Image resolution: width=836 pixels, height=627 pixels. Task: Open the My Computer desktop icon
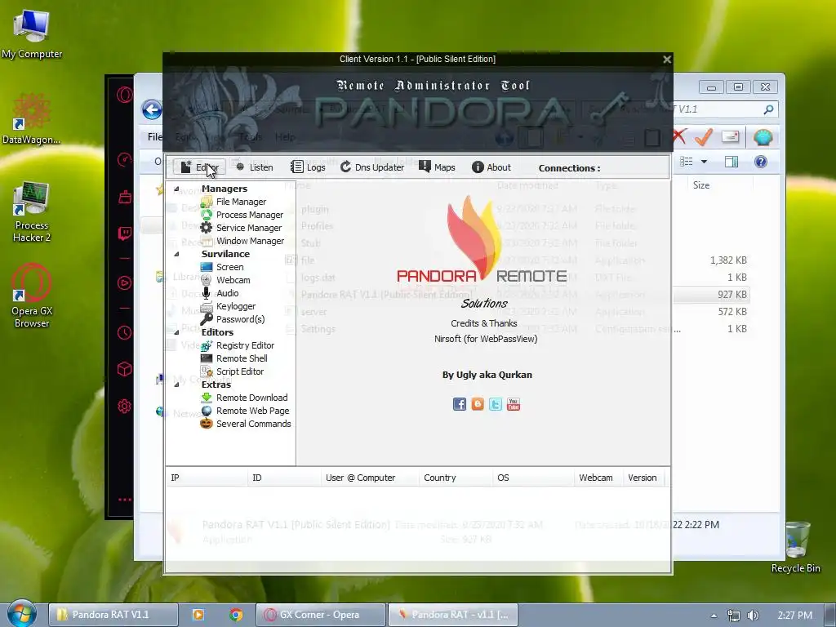pyautogui.click(x=32, y=33)
